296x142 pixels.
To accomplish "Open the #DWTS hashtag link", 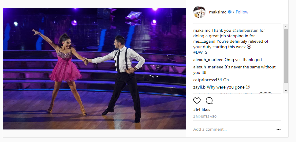I will (x=200, y=53).
